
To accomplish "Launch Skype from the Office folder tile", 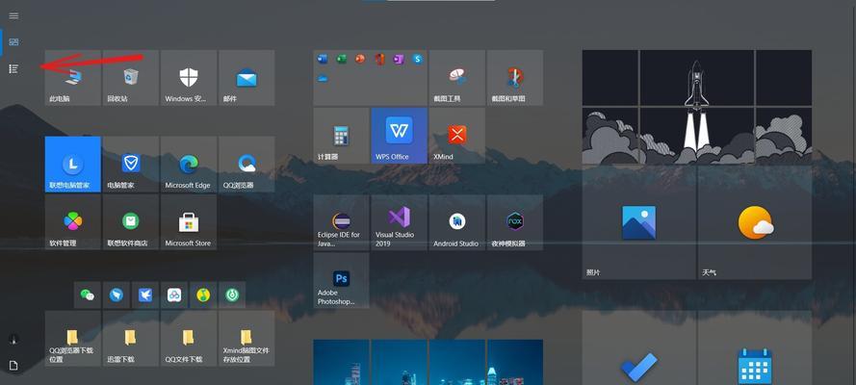I will click(418, 59).
